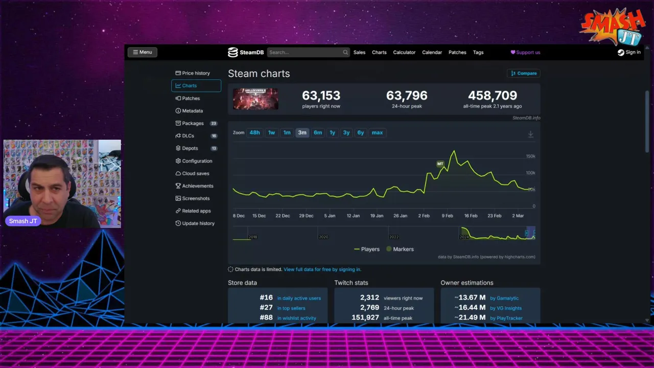Image resolution: width=654 pixels, height=368 pixels.
Task: Open the Patches nav item in top bar
Action: tap(457, 52)
